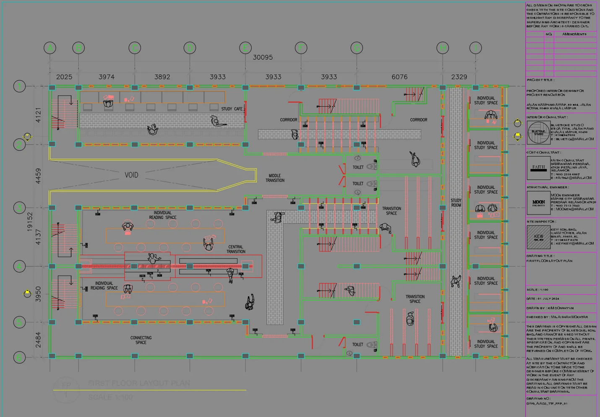Screen dimensions: 600x417
Task: Click the DRAWING TITLE heading
Action: pos(540,256)
